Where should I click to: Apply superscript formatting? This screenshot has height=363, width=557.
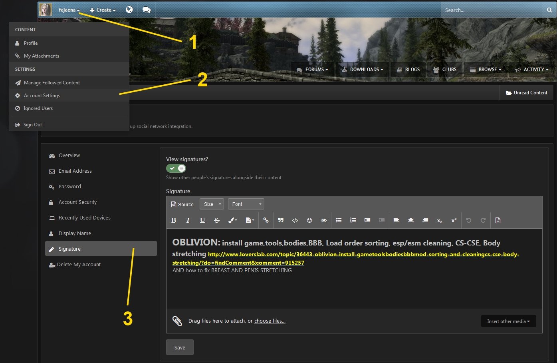(454, 220)
